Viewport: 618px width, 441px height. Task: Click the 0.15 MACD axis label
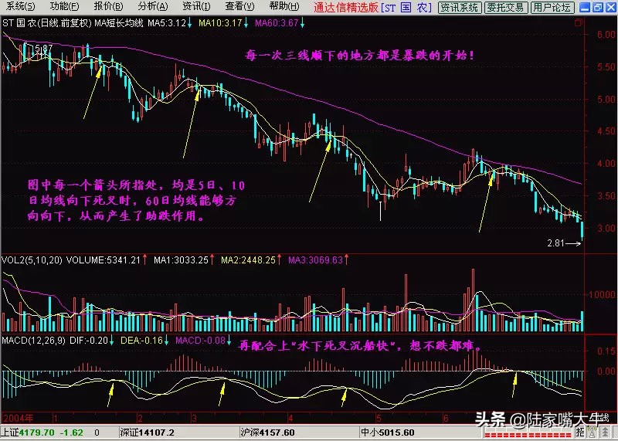coord(606,351)
